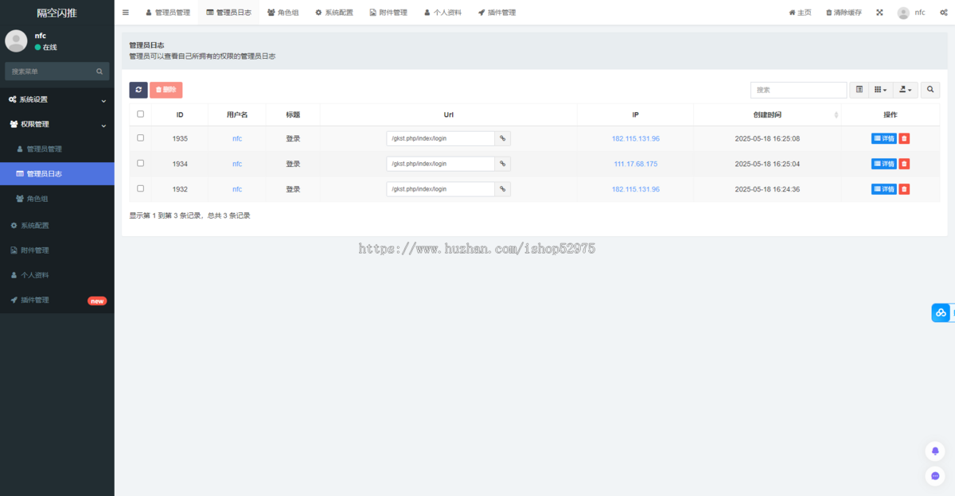The height and width of the screenshot is (496, 955).
Task: Click the red 删除 button in toolbar
Action: click(x=166, y=90)
